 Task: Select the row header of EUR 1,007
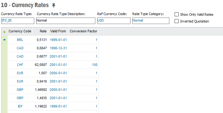click(x=5, y=73)
